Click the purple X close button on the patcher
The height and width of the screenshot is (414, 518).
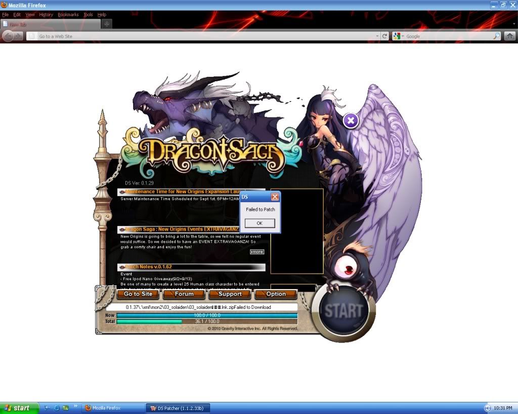pyautogui.click(x=351, y=120)
